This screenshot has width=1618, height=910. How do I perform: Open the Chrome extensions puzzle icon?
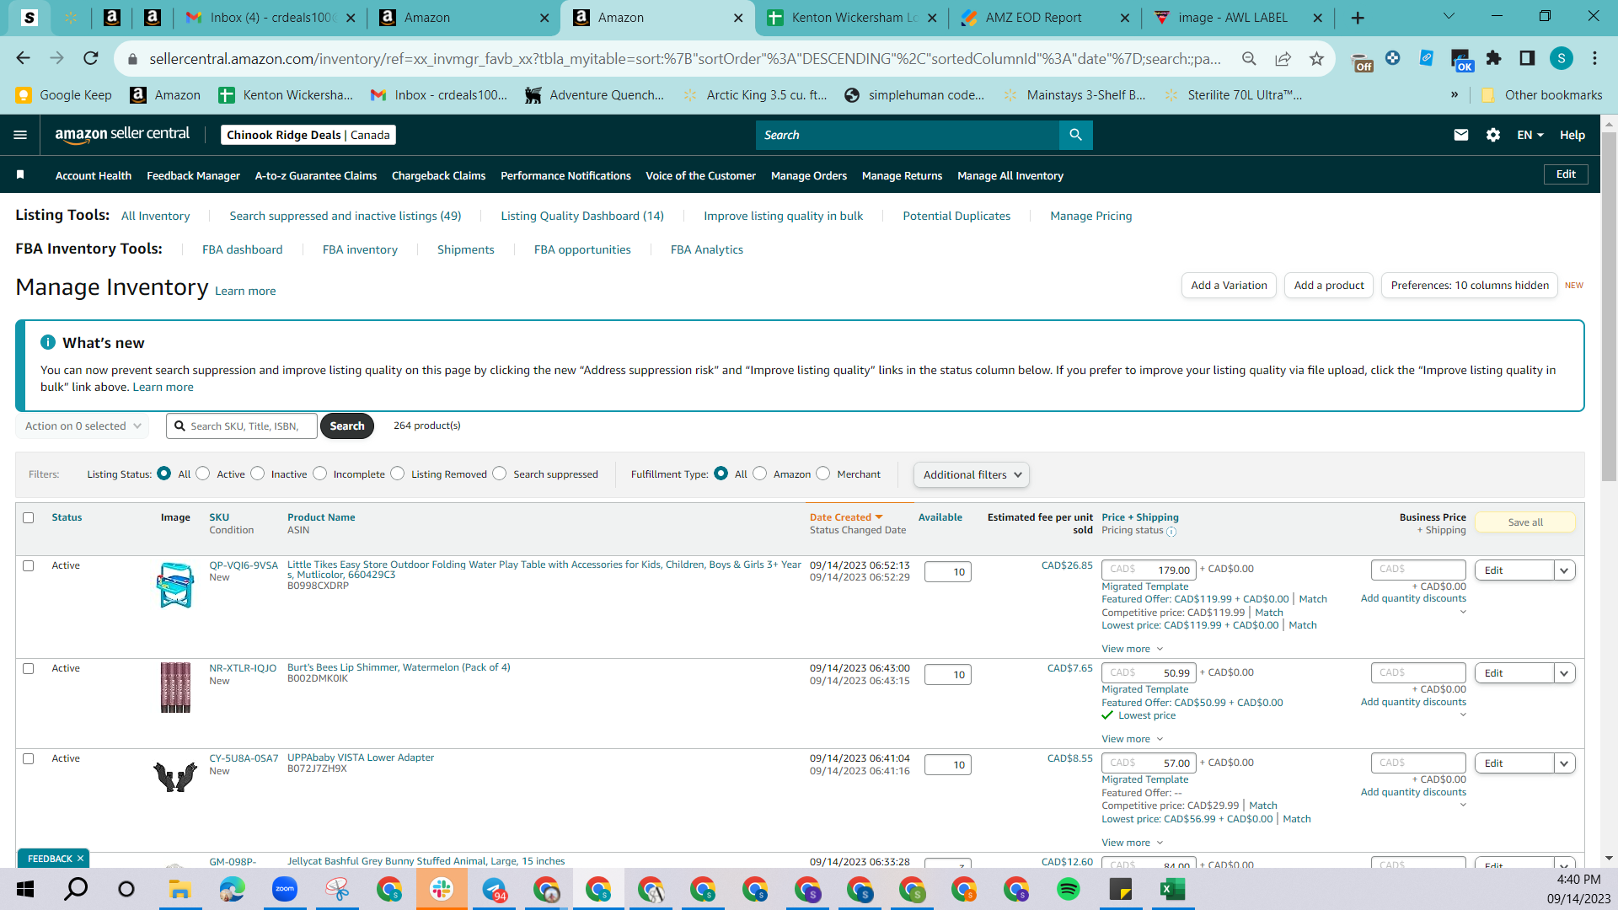coord(1494,58)
